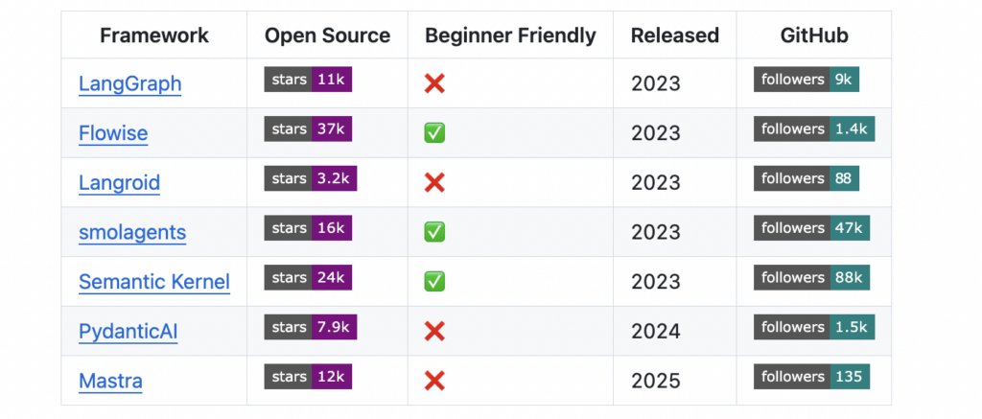Click PydanticAI's 7.9k stars badge
This screenshot has height=419, width=982.
click(311, 327)
